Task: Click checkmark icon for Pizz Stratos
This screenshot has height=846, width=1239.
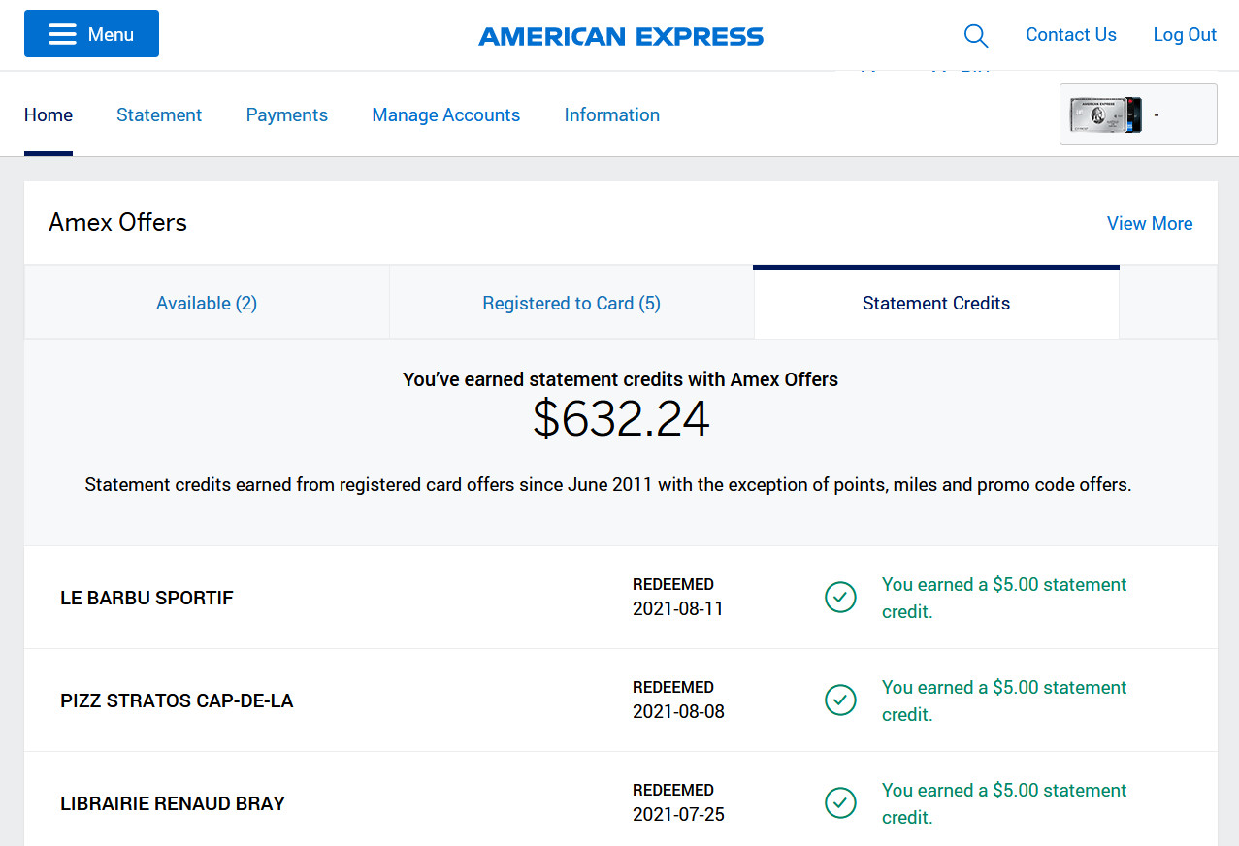Action: point(840,700)
